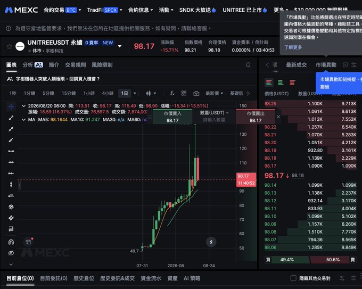Click the info icon on compliance notice
The image size is (362, 289).
(9, 28)
